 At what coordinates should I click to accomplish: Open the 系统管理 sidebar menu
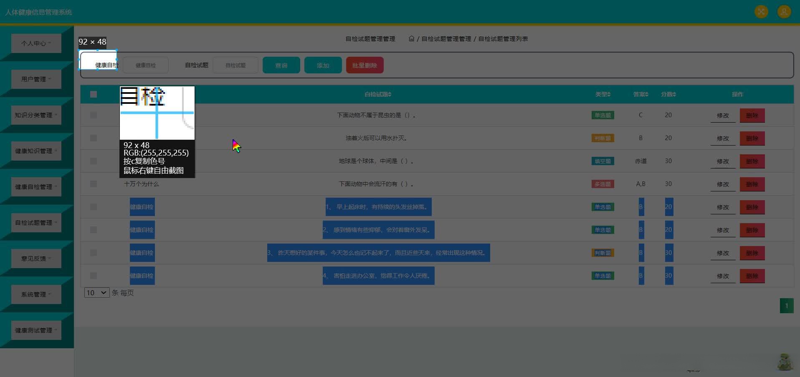tap(36, 294)
